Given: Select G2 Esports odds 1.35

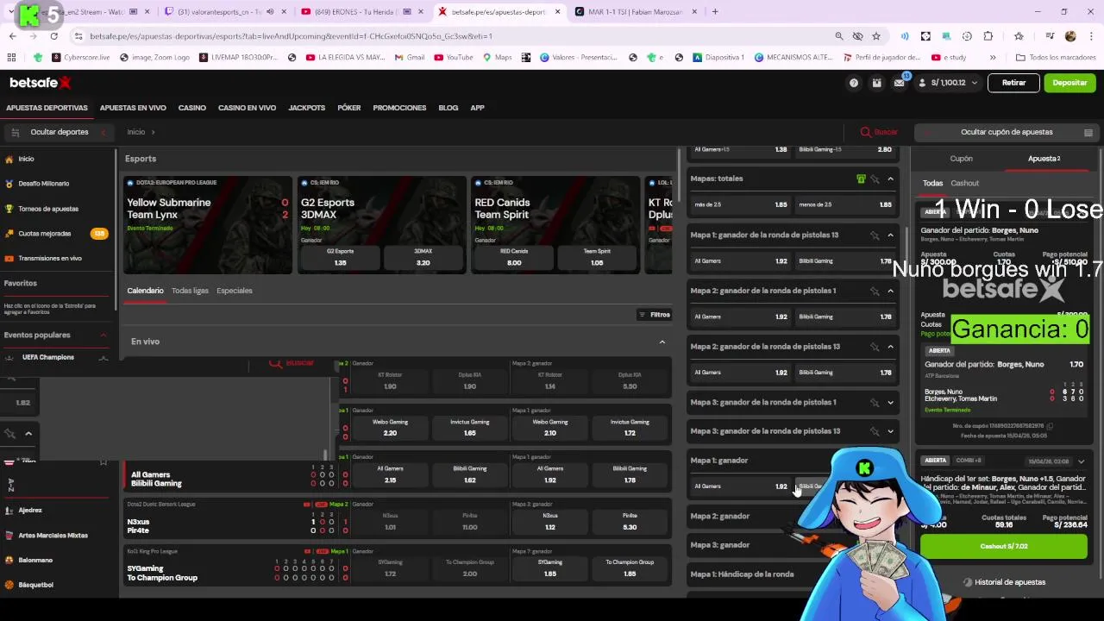Looking at the screenshot, I should [340, 257].
